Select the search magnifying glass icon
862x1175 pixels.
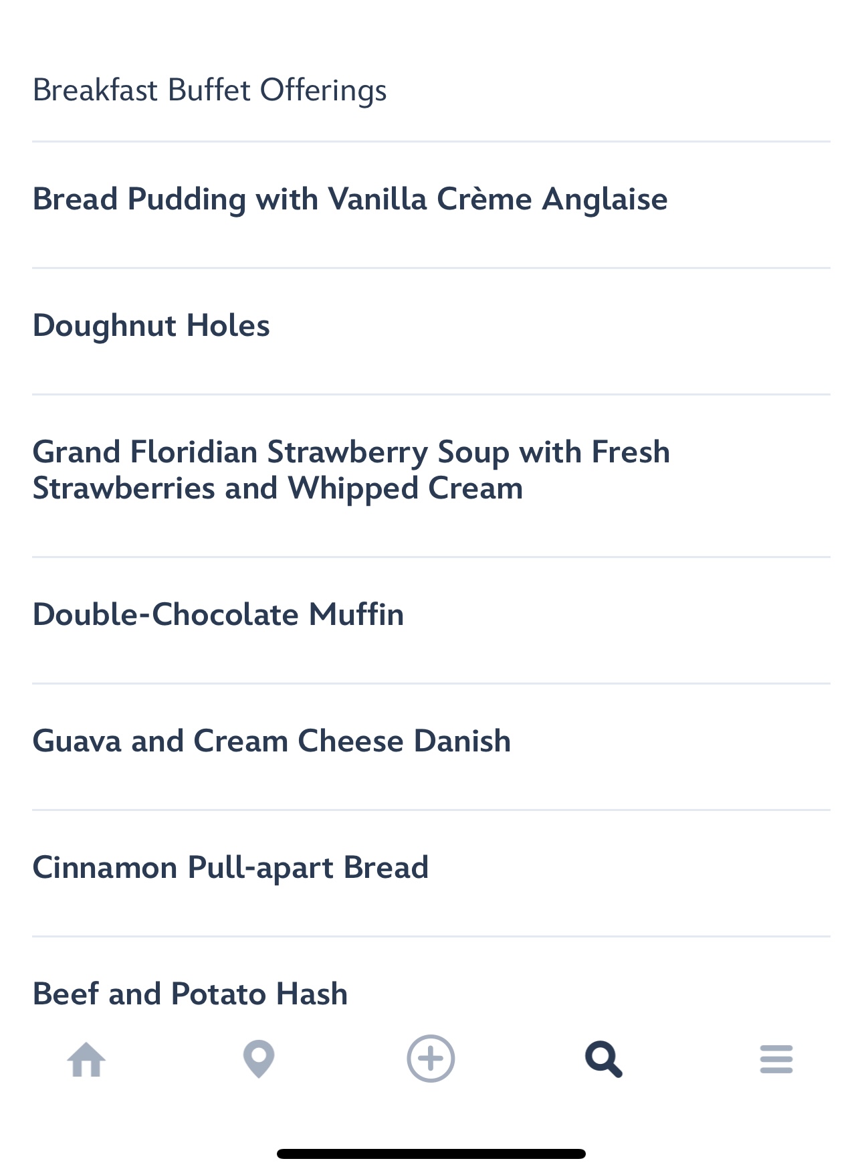tap(603, 1059)
